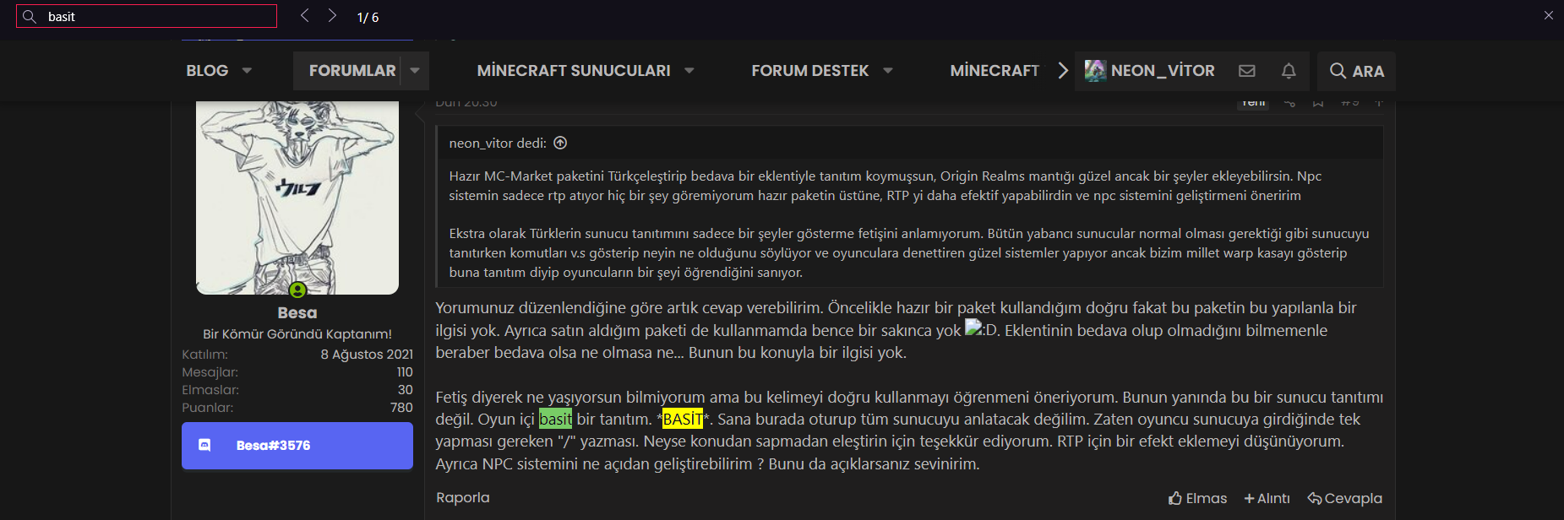Expand the BLOG dropdown arrow
Screen dimensions: 1564x520
point(247,71)
